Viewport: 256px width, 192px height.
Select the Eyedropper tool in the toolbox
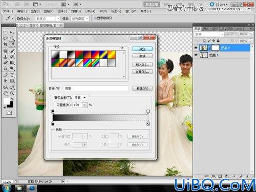pyautogui.click(x=12, y=45)
